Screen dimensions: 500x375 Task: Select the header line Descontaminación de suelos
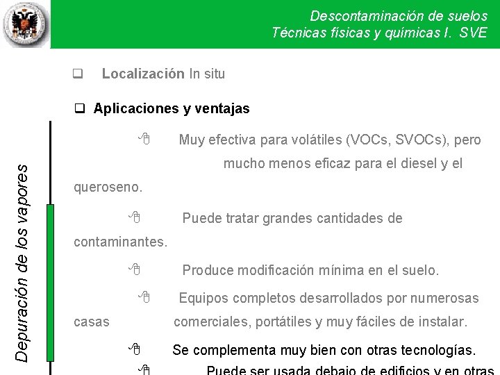pyautogui.click(x=399, y=16)
